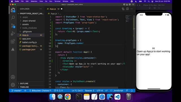The width and height of the screenshot is (181, 102).
Task: Open the Manage gear icon
Action: (13, 85)
